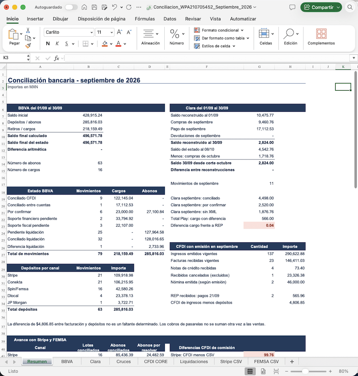Open the Automatizar ribbon tab

[243, 19]
